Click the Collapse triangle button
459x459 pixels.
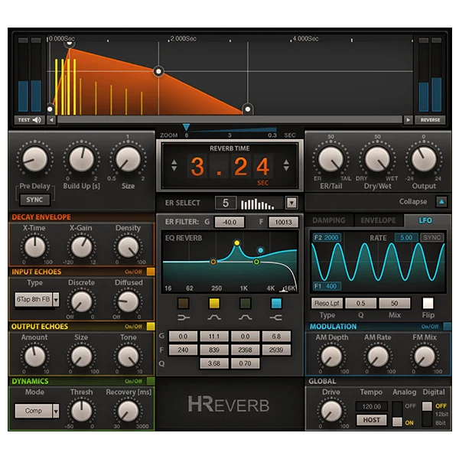441,201
